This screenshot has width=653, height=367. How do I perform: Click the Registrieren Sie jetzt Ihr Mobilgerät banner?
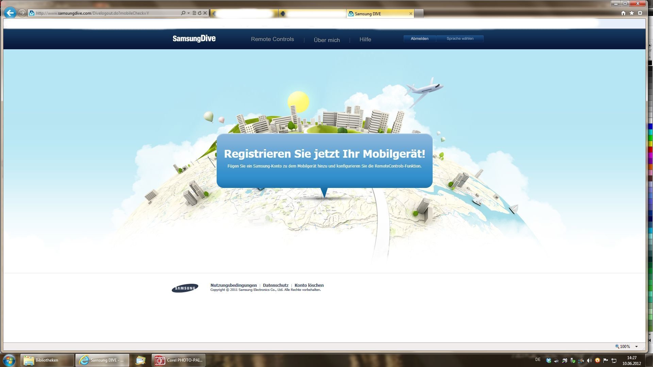coord(324,160)
